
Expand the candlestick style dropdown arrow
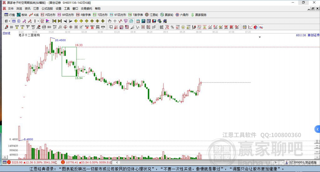pos(38,21)
